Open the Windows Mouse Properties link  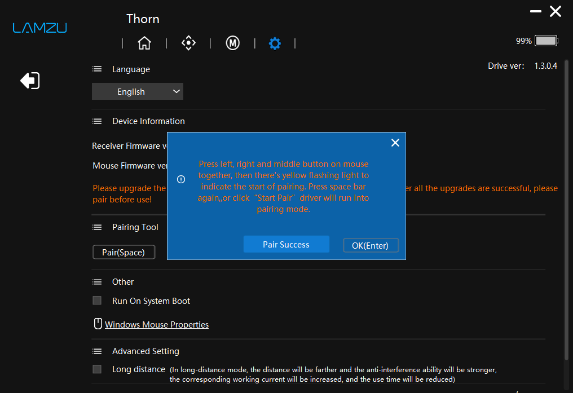click(x=157, y=324)
